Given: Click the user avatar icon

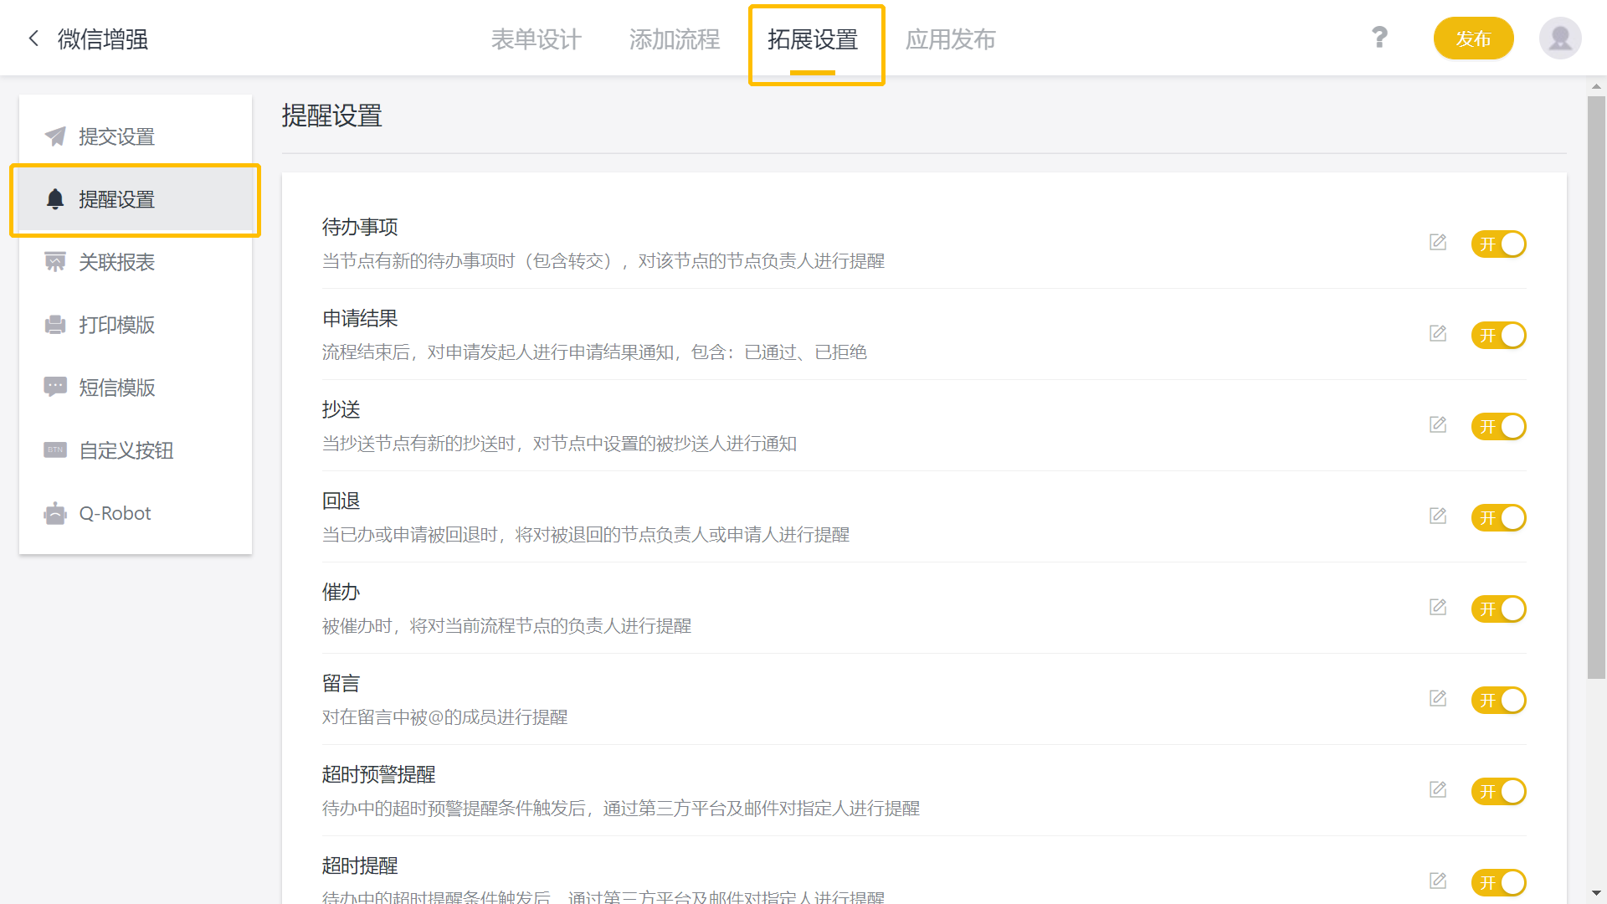Looking at the screenshot, I should [x=1559, y=39].
